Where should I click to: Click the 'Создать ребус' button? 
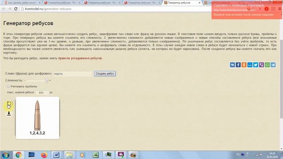(105, 74)
